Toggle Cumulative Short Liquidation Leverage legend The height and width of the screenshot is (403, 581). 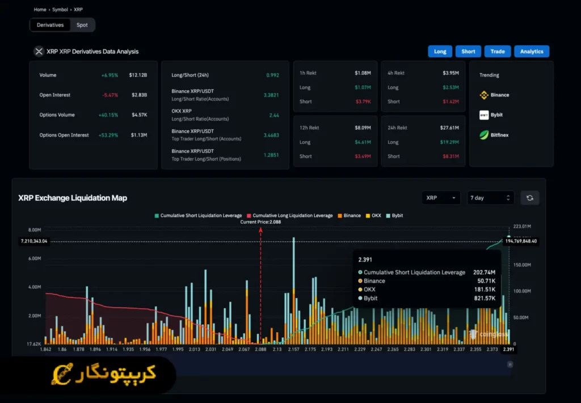(198, 216)
